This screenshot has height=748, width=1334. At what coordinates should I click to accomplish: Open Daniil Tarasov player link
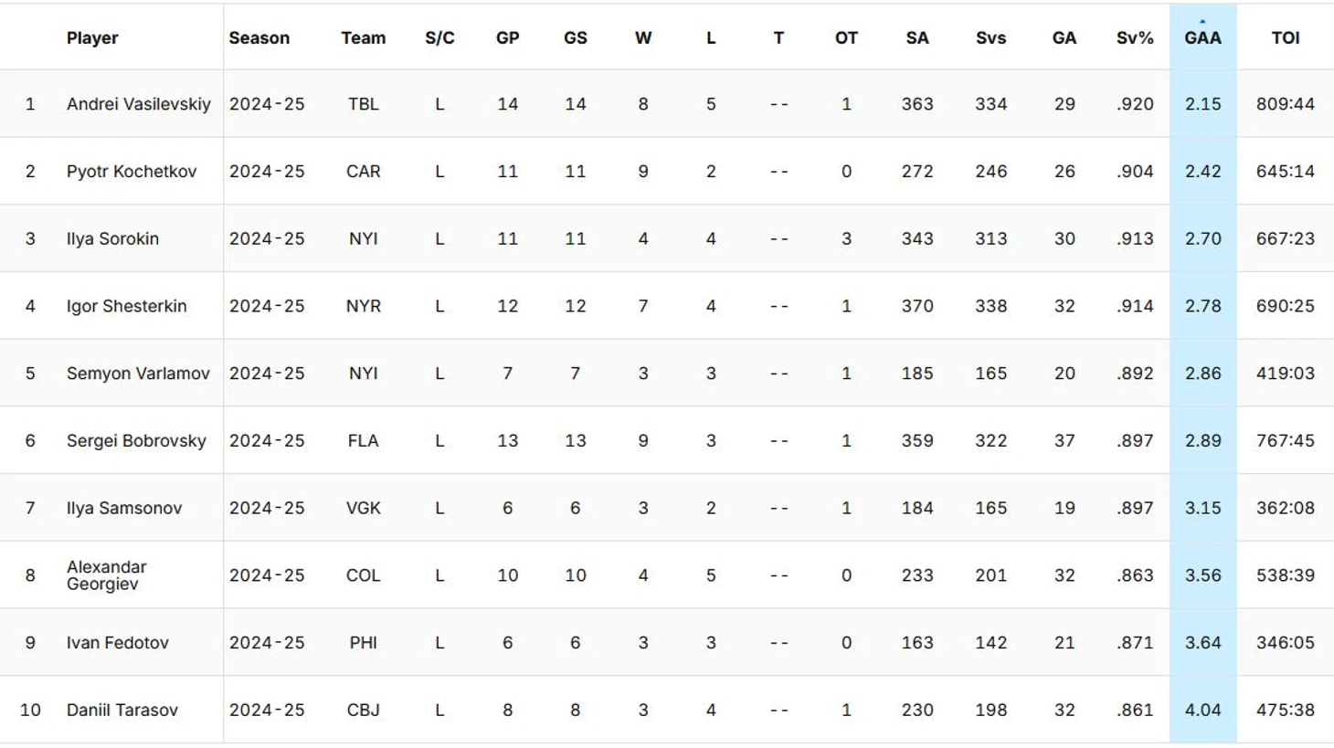coord(122,711)
